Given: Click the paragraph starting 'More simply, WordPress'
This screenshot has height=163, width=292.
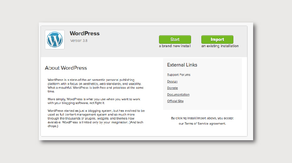Looking at the screenshot, I should [94, 101].
